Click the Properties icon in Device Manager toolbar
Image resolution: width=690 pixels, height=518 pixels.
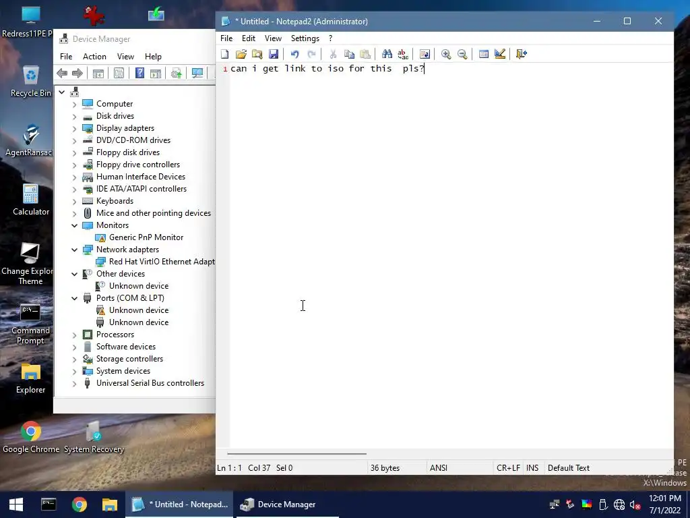pyautogui.click(x=119, y=73)
